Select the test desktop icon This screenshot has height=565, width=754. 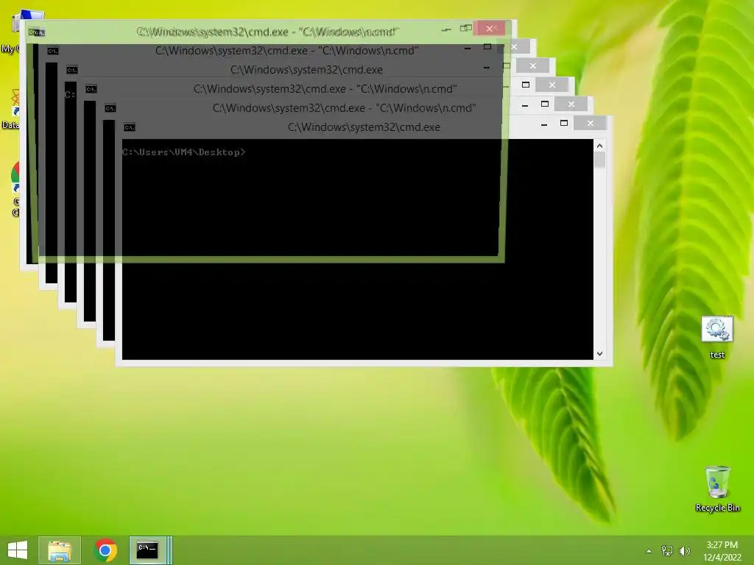717,337
